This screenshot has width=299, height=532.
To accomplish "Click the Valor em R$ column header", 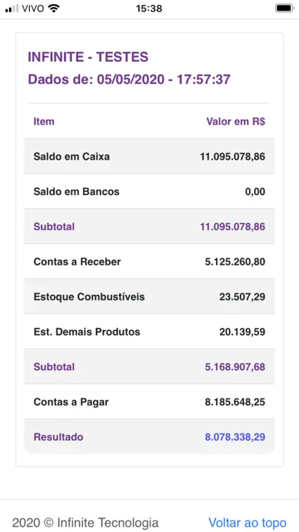I will click(x=236, y=122).
